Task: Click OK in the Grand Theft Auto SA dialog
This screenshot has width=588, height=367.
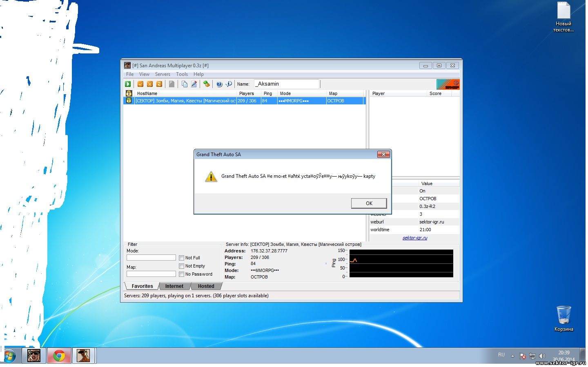Action: pos(369,203)
